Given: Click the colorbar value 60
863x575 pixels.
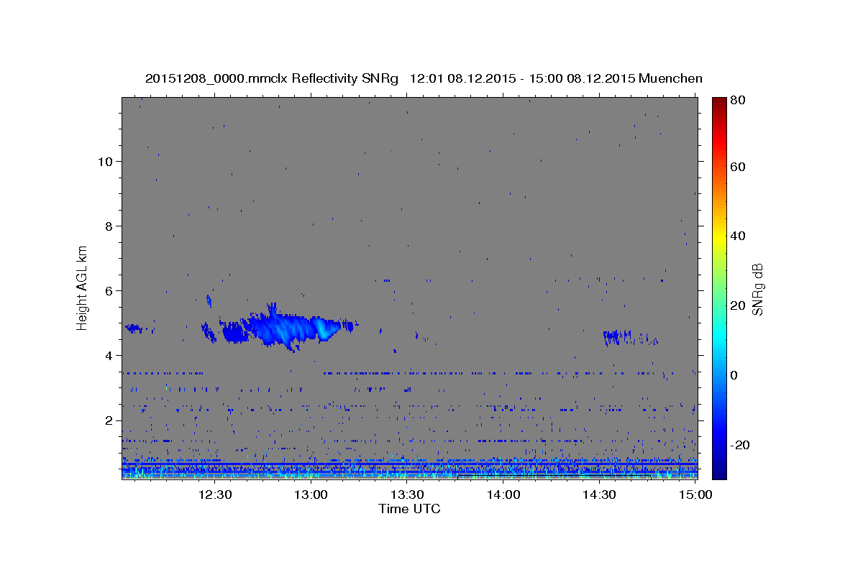Looking at the screenshot, I should point(739,166).
